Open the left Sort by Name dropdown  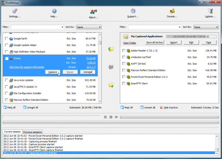(x=89, y=27)
